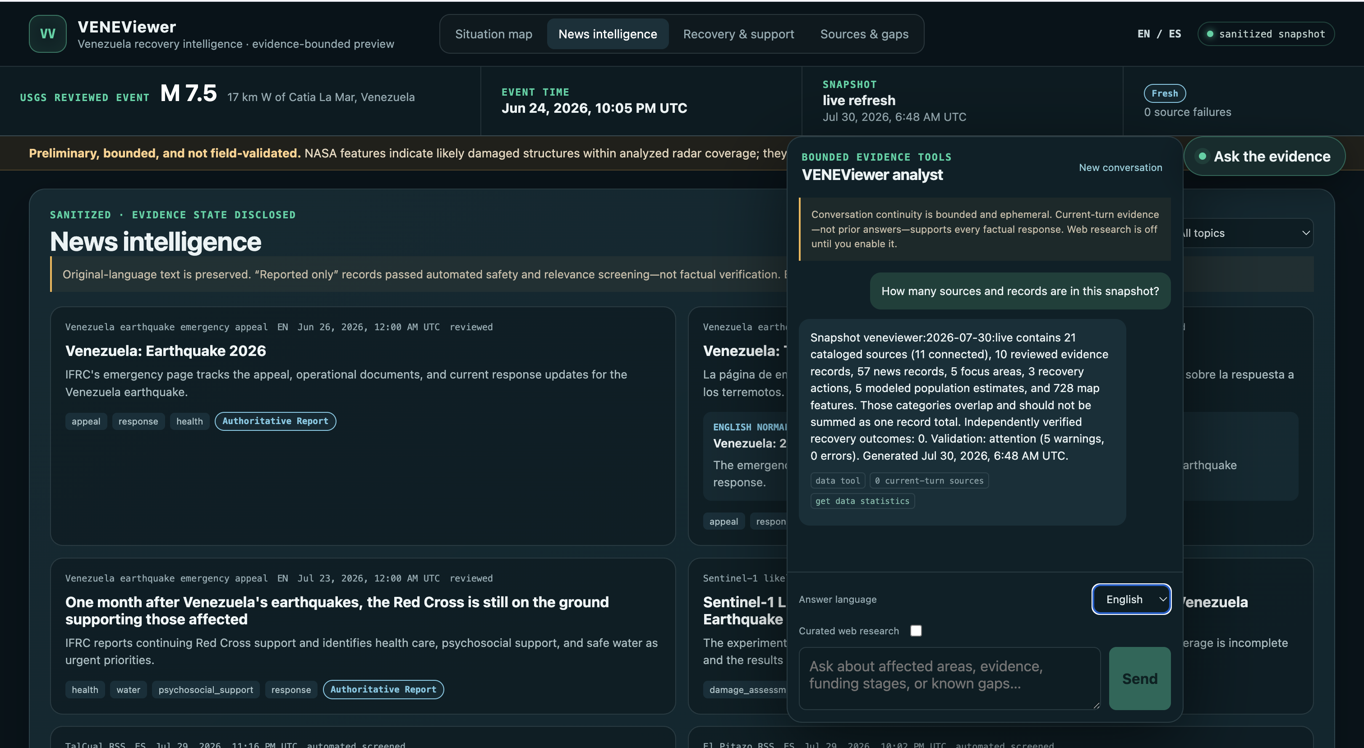Click the Sentinel-1 article title

pos(745,610)
